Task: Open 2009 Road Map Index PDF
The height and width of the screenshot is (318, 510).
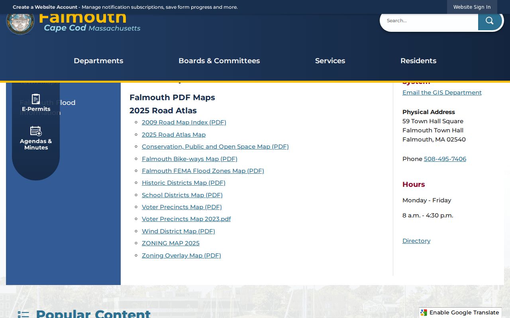Action: tap(184, 122)
